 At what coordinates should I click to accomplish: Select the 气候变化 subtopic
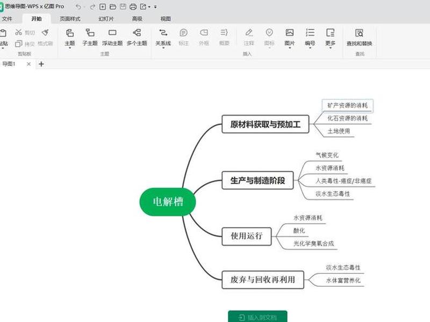pyautogui.click(x=327, y=155)
